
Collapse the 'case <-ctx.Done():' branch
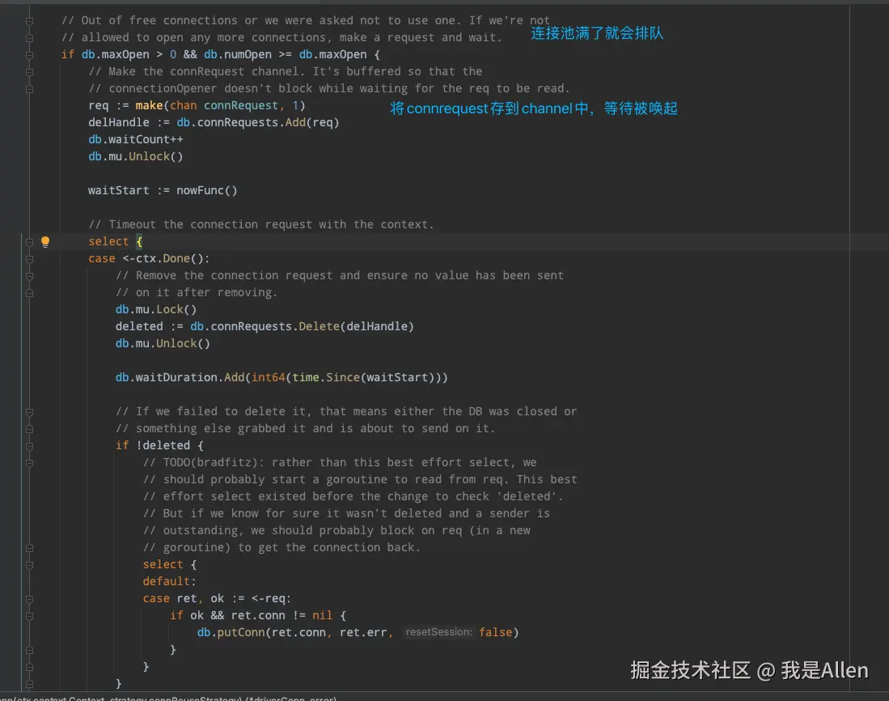[29, 259]
